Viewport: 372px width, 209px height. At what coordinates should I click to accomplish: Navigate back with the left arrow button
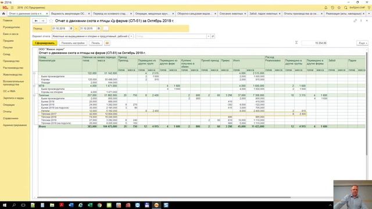click(x=36, y=21)
